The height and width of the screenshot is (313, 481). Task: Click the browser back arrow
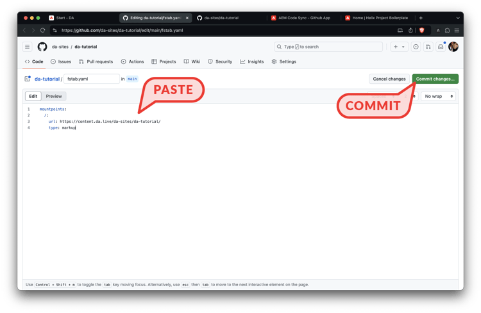(x=24, y=30)
